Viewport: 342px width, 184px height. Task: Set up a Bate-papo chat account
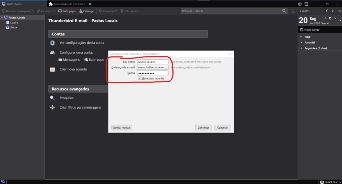[x=94, y=59]
